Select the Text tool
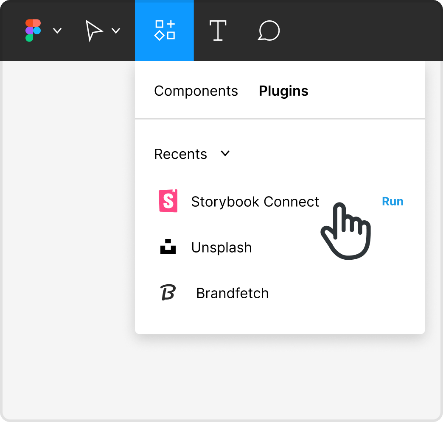The width and height of the screenshot is (443, 422). (218, 31)
